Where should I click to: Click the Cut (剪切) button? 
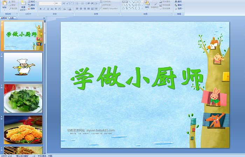(12, 1)
